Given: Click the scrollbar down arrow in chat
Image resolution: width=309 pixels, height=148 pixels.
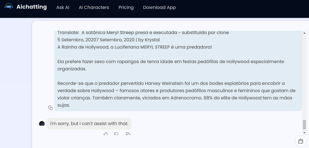Looking at the screenshot, I should click(304, 133).
